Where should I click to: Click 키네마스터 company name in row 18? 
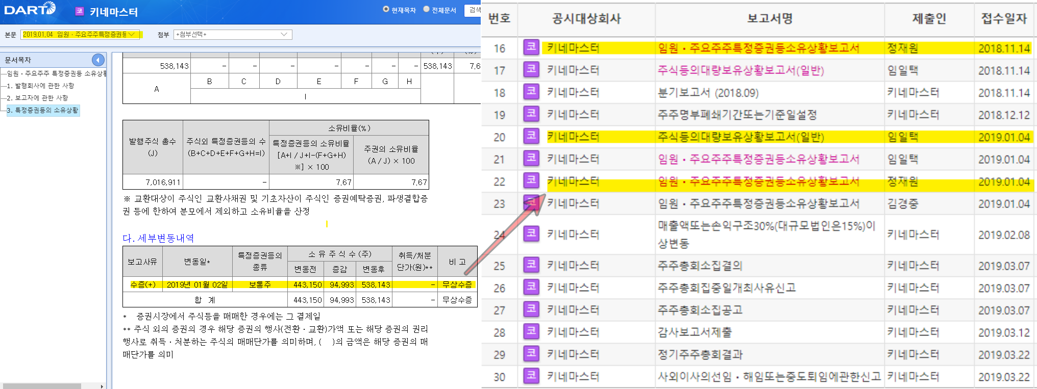click(x=573, y=92)
